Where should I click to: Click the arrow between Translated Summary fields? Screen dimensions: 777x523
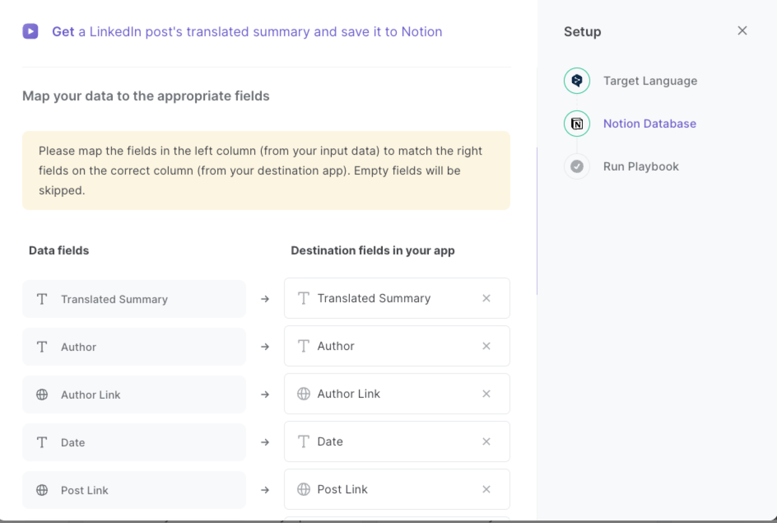coord(265,299)
